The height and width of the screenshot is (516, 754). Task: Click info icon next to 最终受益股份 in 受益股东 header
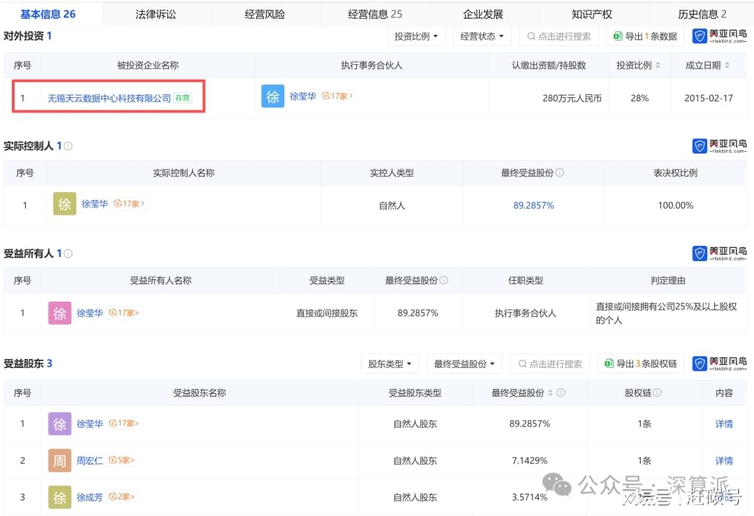click(561, 393)
